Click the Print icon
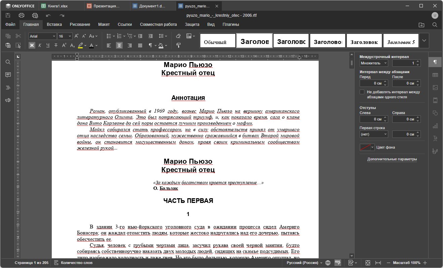The height and width of the screenshot is (268, 443). (22, 15)
